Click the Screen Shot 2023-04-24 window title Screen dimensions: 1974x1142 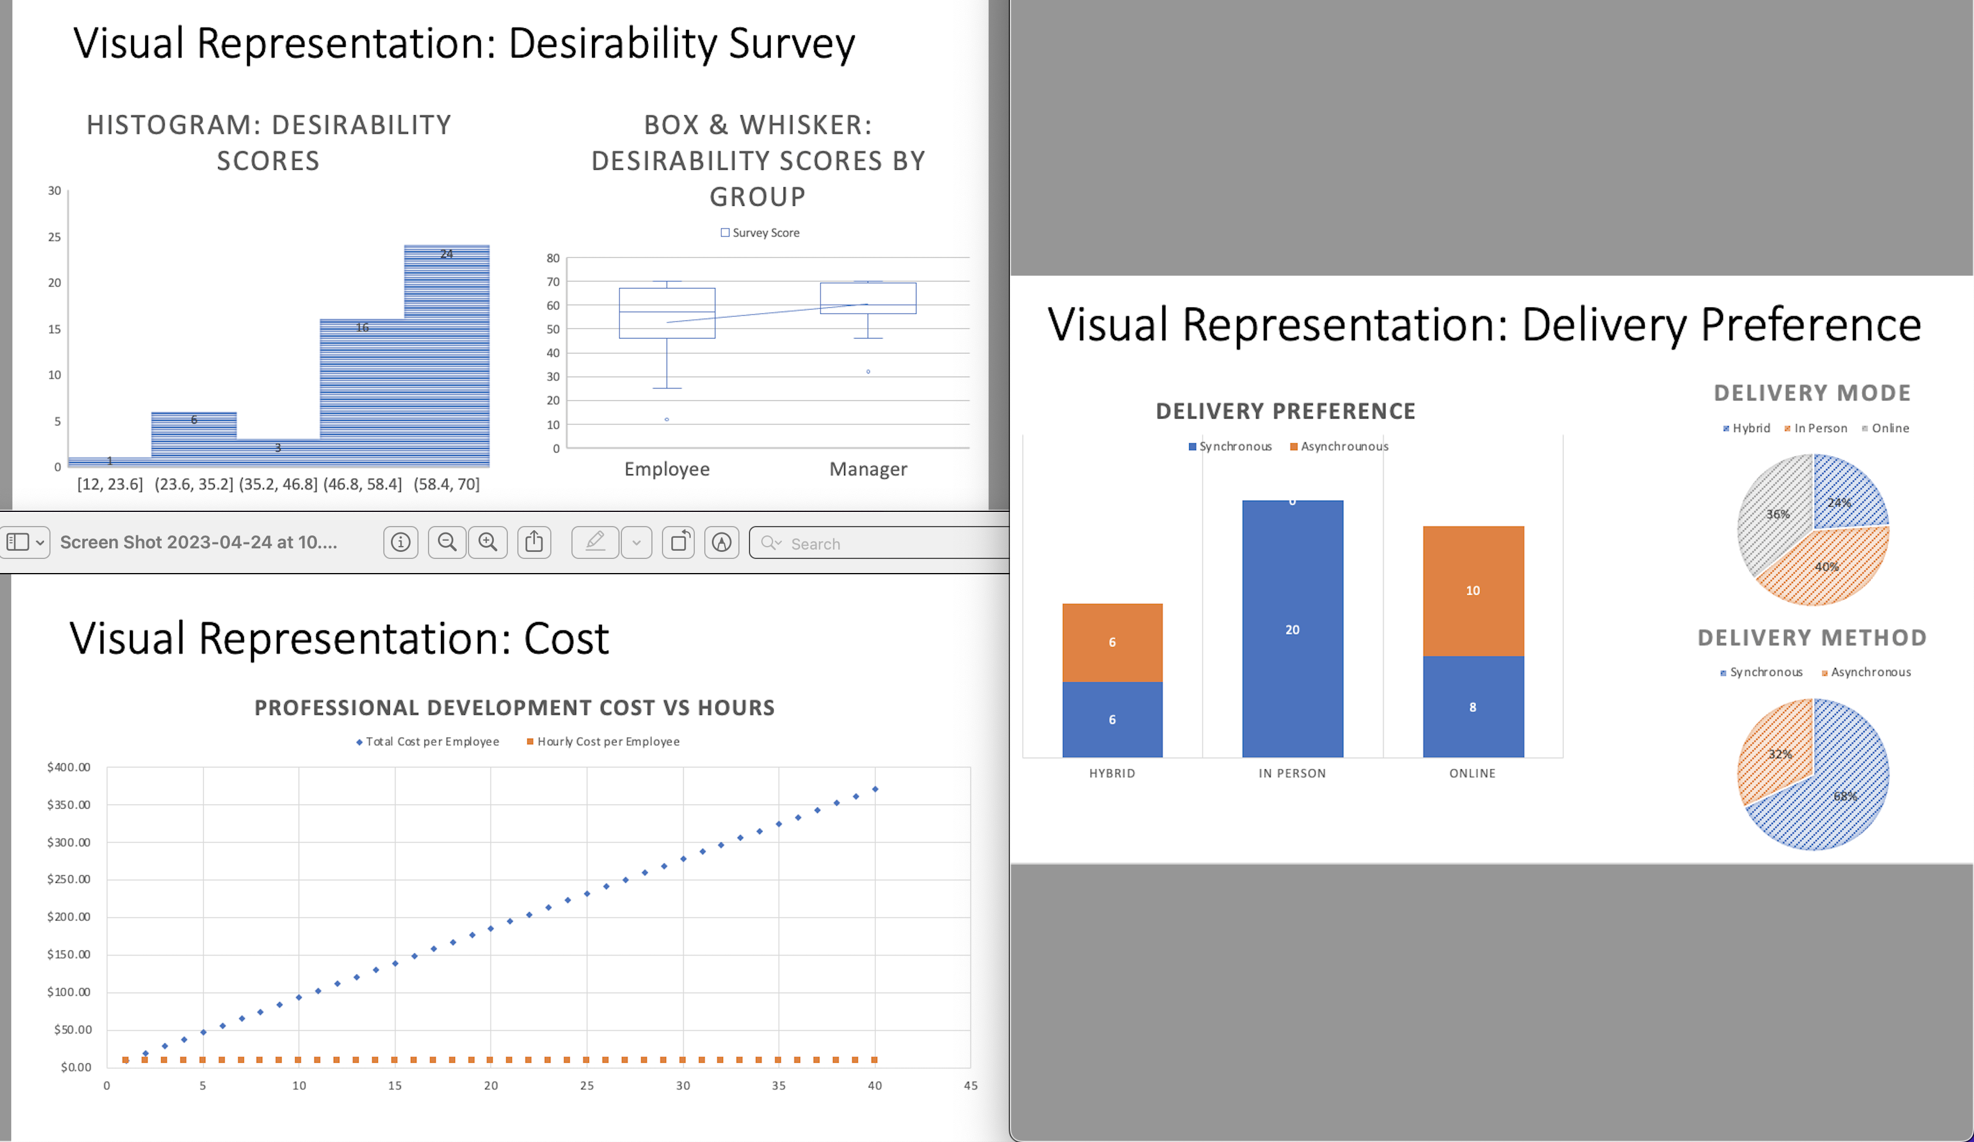click(x=198, y=542)
